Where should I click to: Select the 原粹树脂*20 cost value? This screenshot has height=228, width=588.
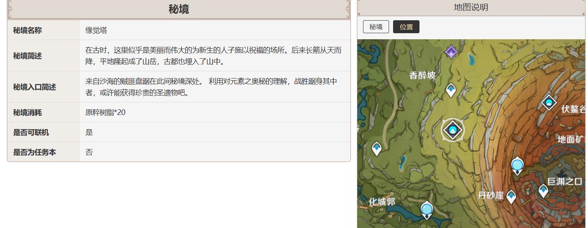click(x=105, y=113)
